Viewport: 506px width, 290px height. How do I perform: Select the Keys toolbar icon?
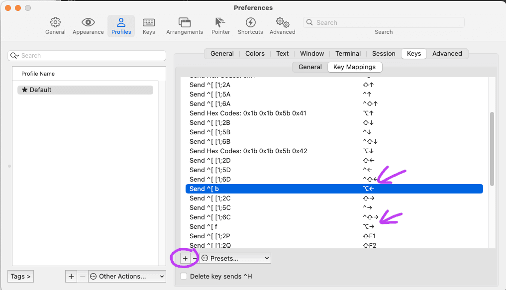[149, 26]
